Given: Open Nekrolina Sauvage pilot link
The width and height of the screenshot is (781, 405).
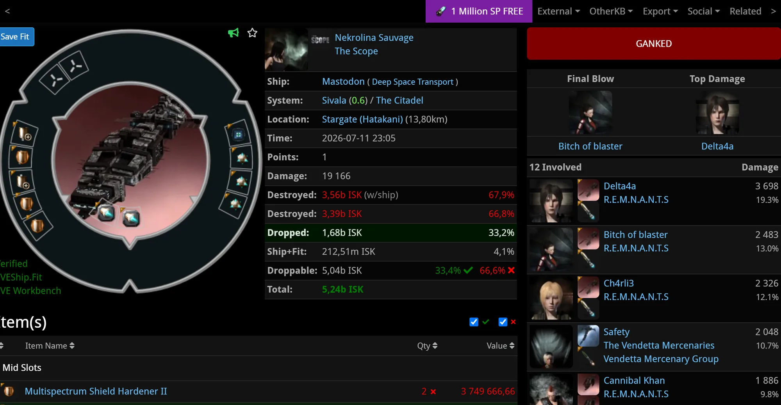Looking at the screenshot, I should [x=374, y=37].
